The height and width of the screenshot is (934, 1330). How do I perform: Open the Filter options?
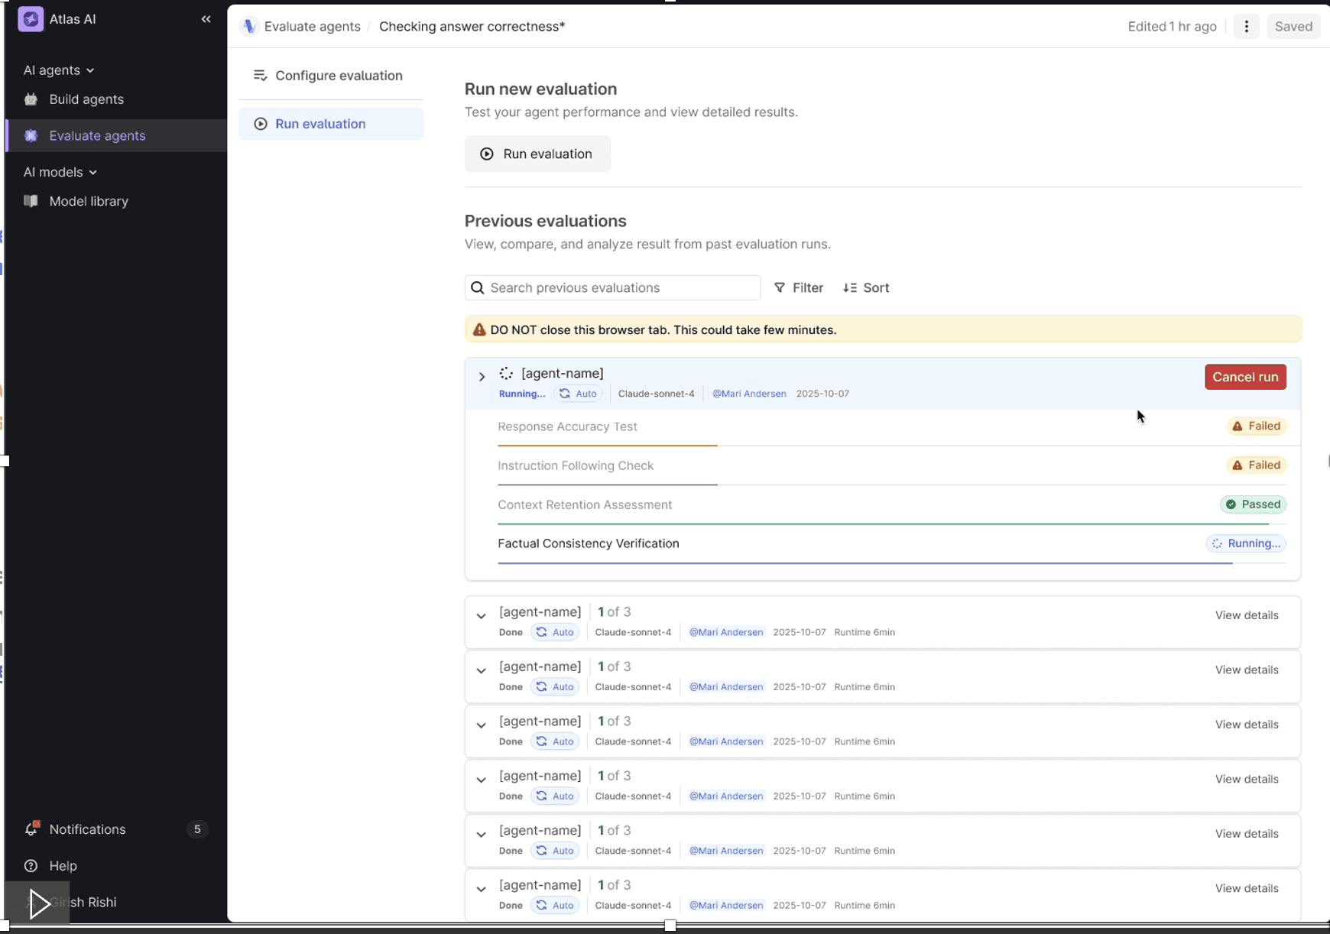pos(799,288)
